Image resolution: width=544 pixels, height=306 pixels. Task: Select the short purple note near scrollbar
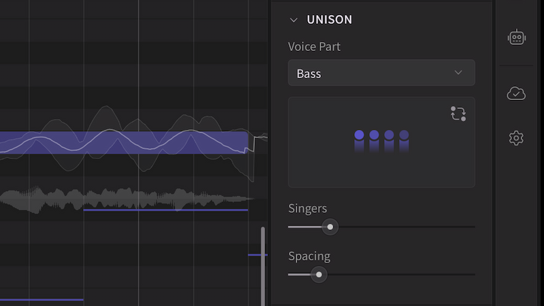click(256, 255)
